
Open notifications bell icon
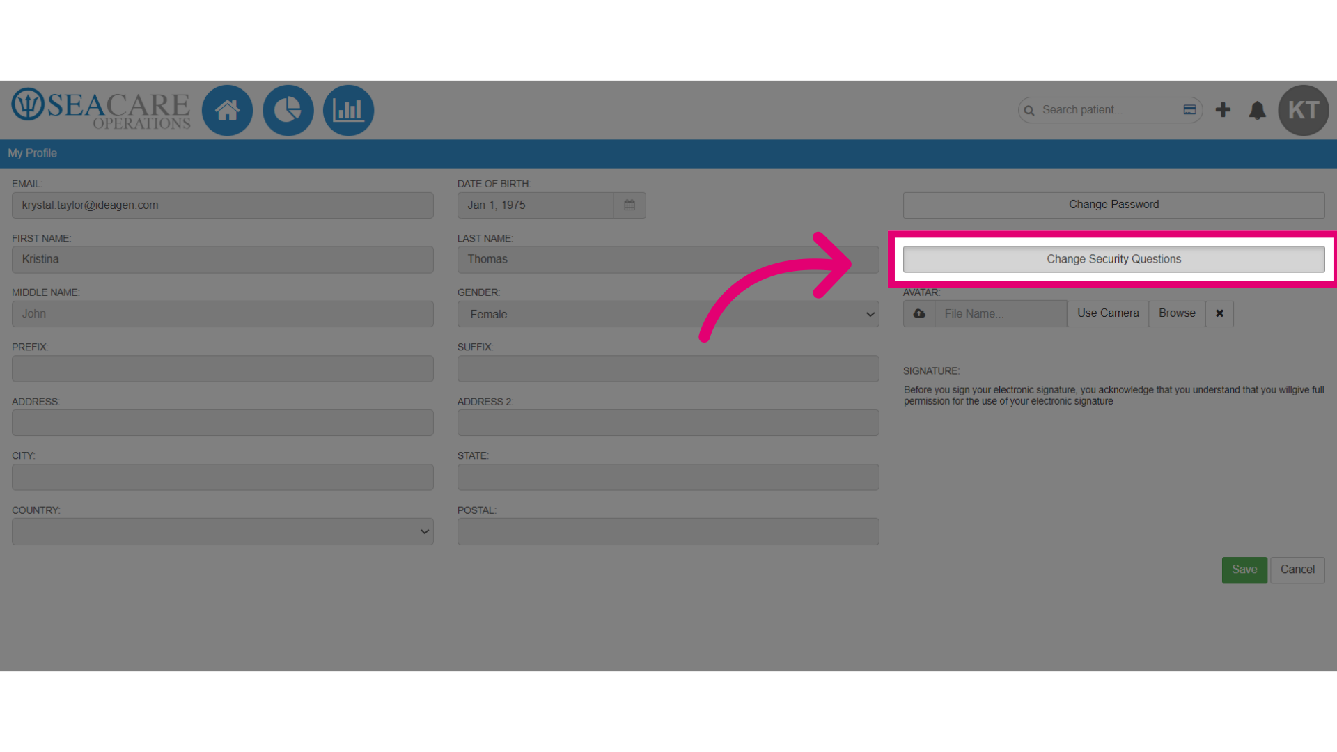[x=1257, y=110]
